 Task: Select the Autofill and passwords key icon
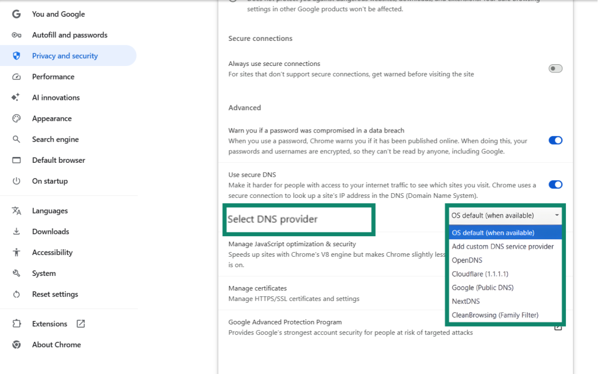pos(17,34)
